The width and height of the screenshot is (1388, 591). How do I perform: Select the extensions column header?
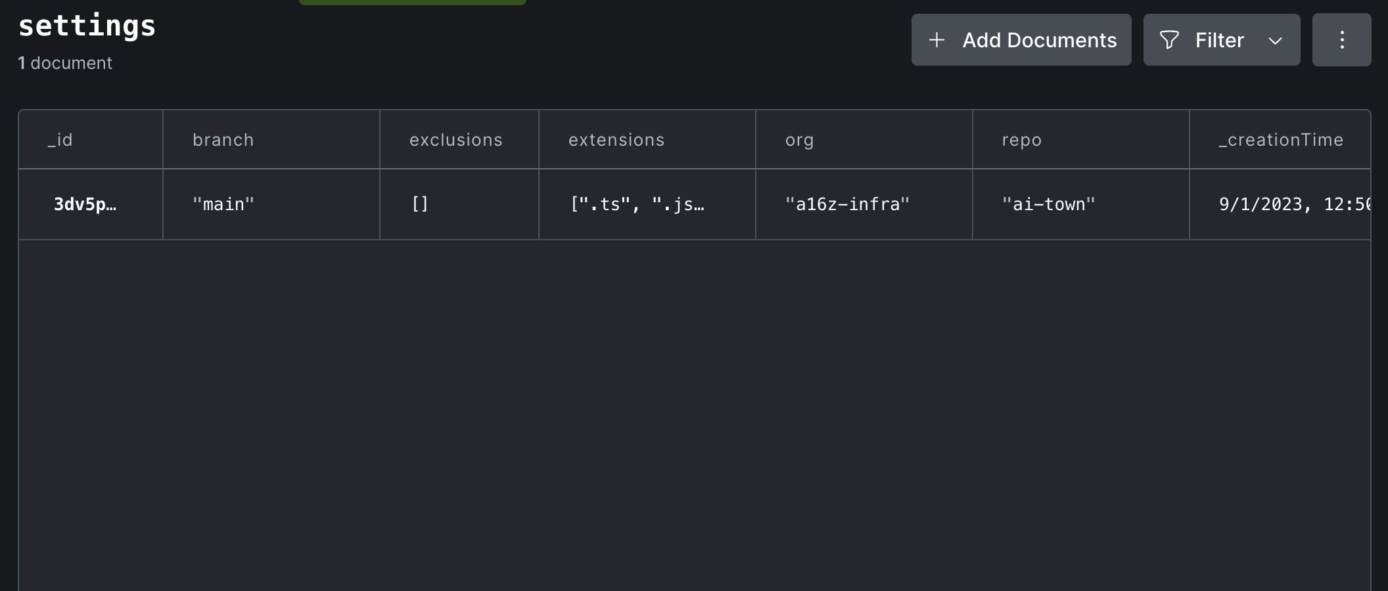click(x=616, y=140)
